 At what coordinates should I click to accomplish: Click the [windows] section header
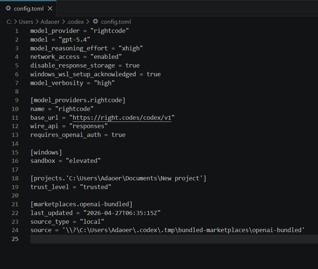pyautogui.click(x=46, y=152)
